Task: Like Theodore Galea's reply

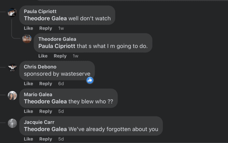Action: pos(43,56)
